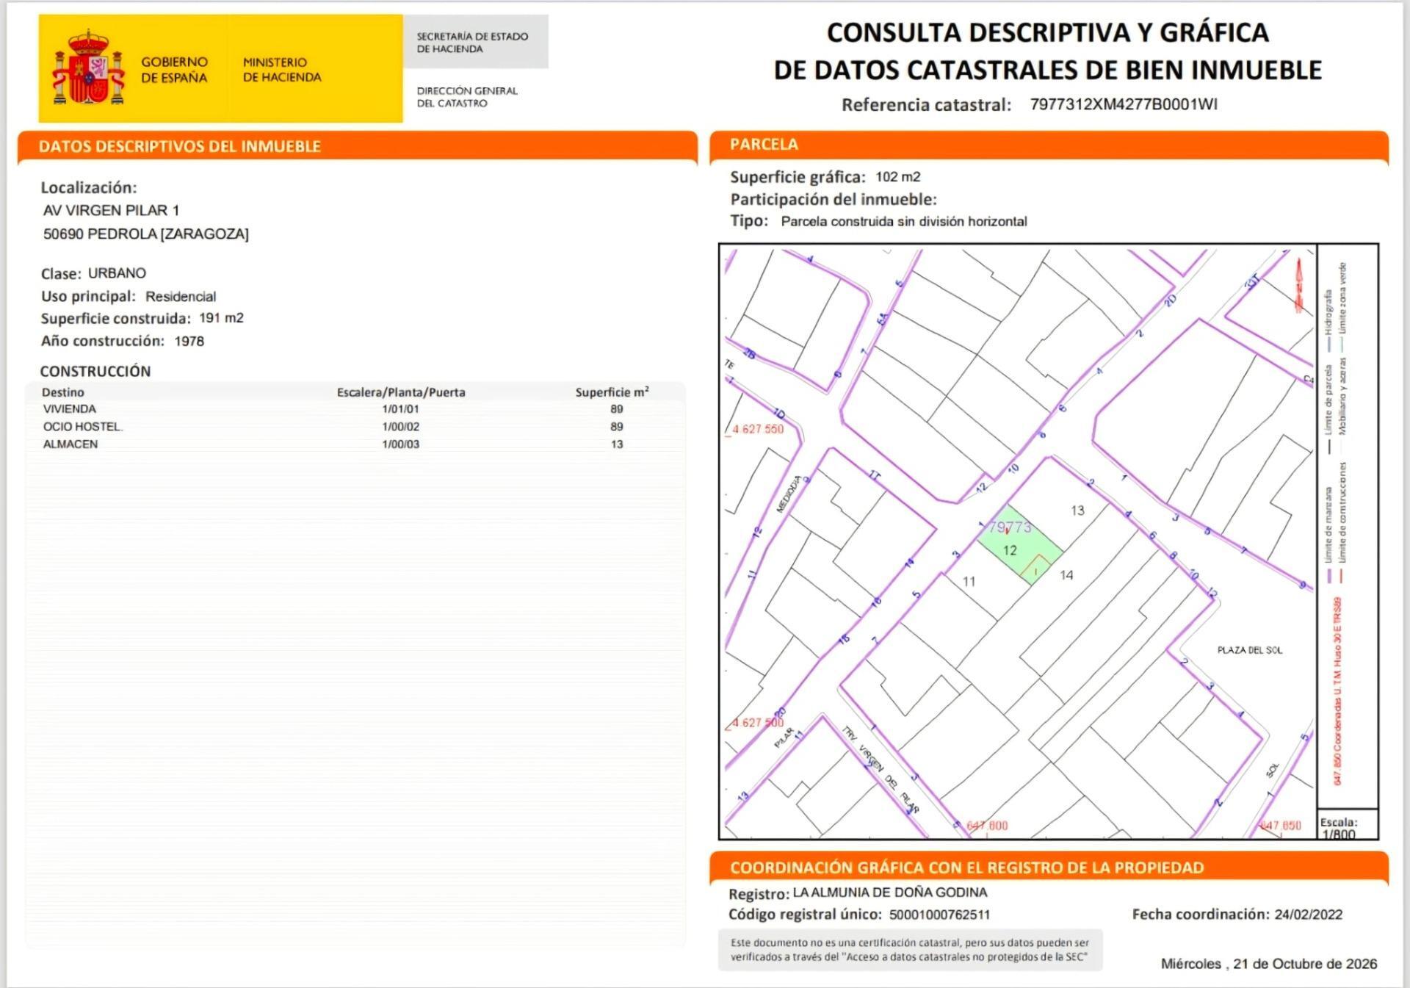Click parcel type 'Parcela construida sin división horizontal'
Image resolution: width=1410 pixels, height=988 pixels.
coord(904,222)
